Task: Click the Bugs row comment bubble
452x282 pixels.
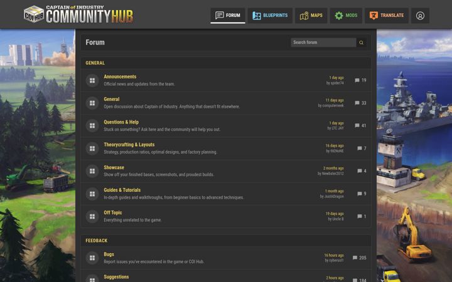Action: pos(355,258)
